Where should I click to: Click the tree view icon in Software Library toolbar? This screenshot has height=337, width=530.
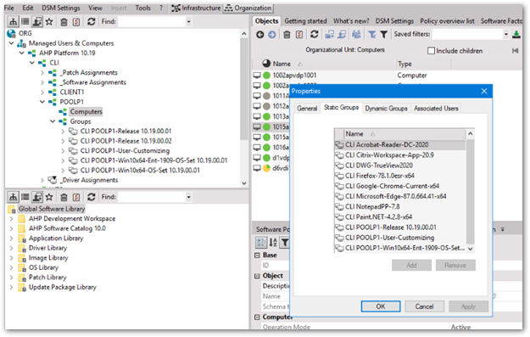coord(13,197)
